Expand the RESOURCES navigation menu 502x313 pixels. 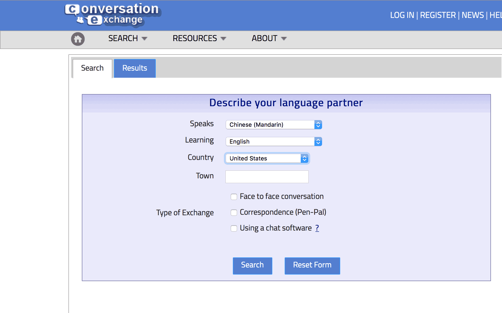tap(199, 38)
